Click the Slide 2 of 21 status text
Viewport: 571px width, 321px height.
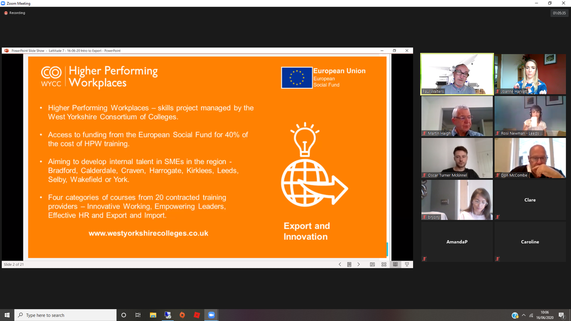tap(14, 264)
